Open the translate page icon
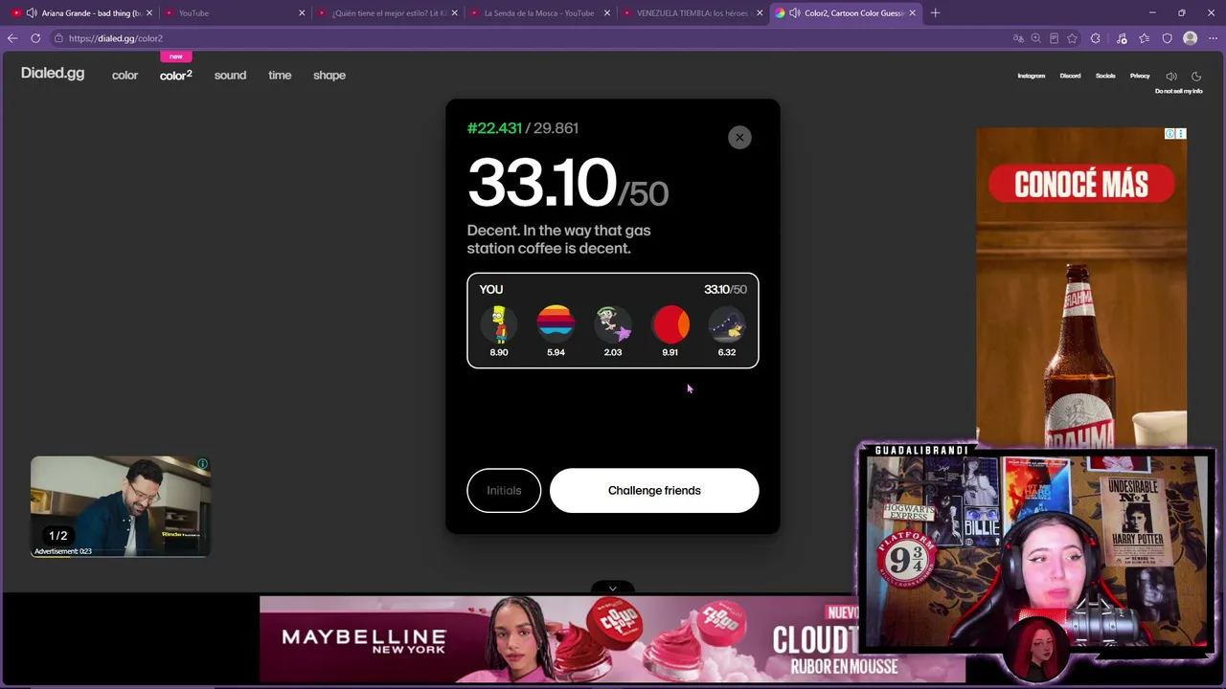Screen dimensions: 1226x689 click(x=1018, y=38)
